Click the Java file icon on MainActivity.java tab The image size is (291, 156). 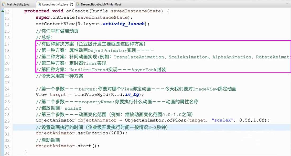[x=4, y=4]
